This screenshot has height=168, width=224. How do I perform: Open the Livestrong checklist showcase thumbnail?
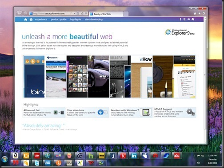point(184,77)
